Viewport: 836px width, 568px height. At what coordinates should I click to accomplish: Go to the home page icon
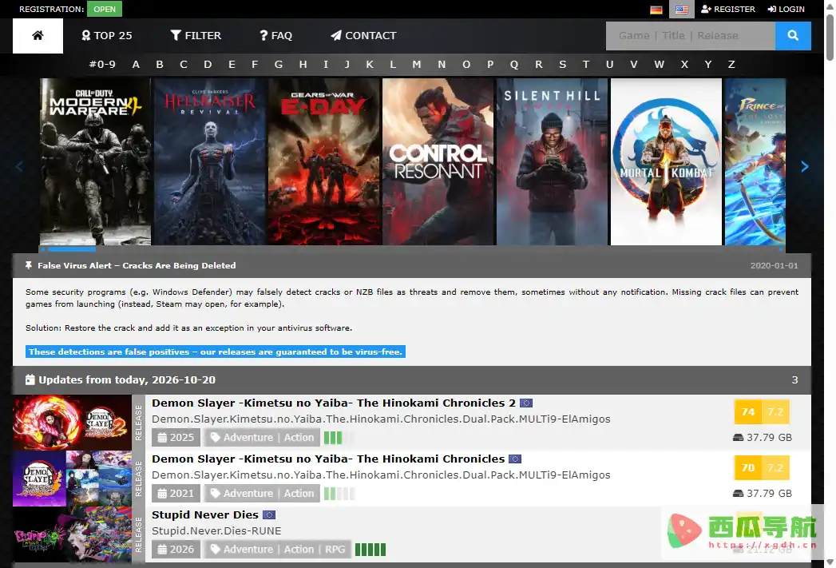point(38,36)
